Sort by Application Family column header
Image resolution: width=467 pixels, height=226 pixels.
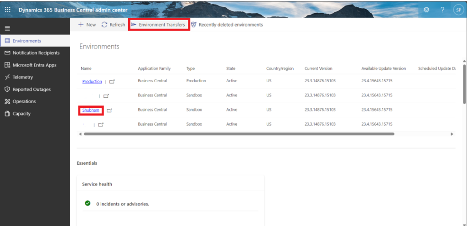pyautogui.click(x=154, y=68)
